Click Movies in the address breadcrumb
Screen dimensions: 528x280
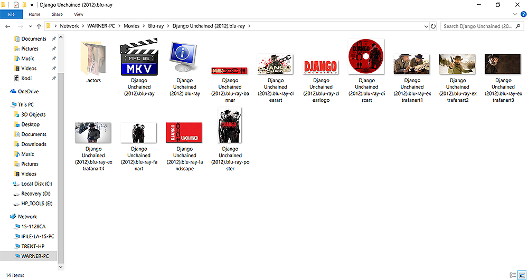point(131,26)
